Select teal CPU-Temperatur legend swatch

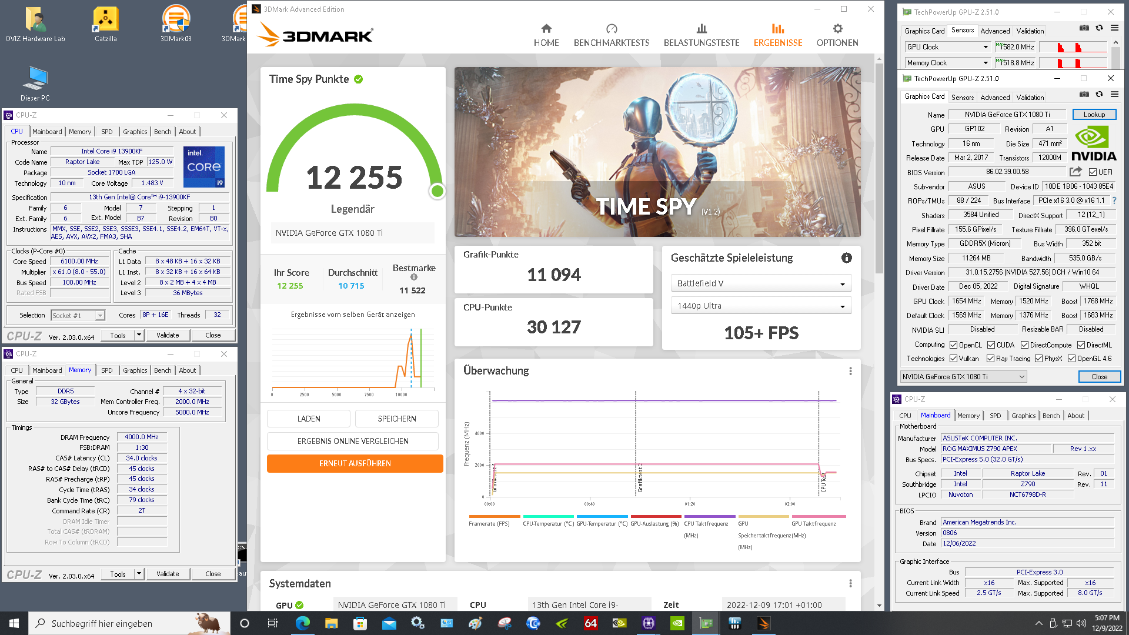pyautogui.click(x=549, y=517)
